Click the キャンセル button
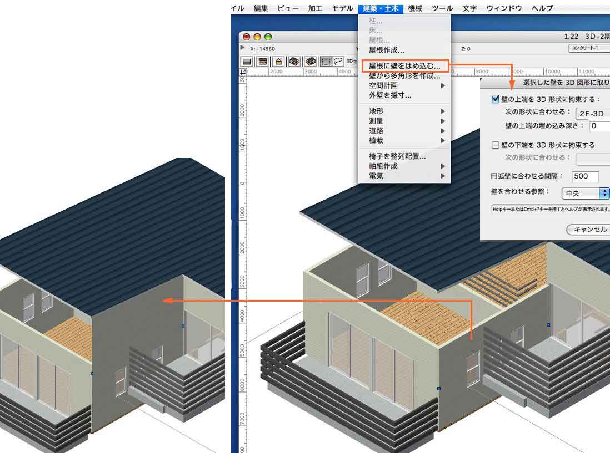610x453 pixels. (589, 230)
